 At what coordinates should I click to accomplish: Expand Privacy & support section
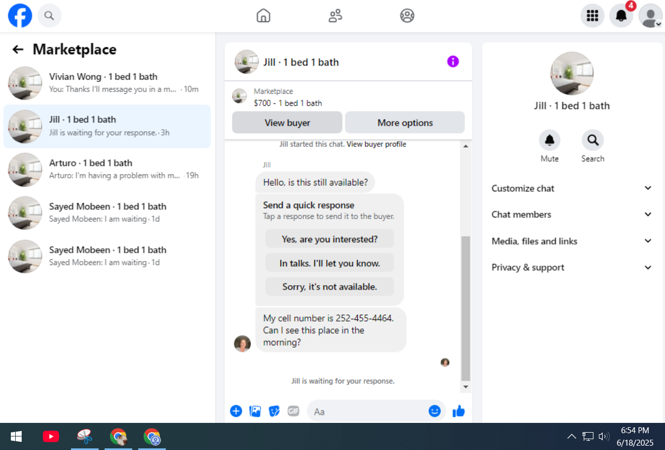click(x=571, y=267)
